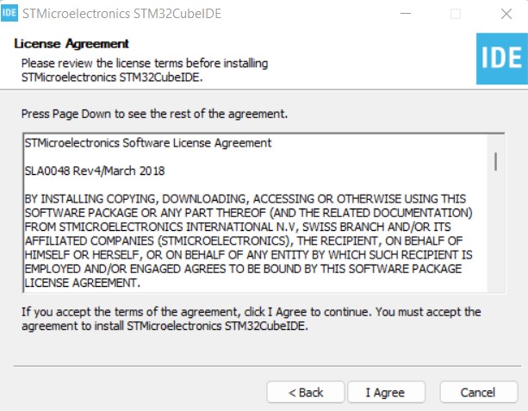Screen dimensions: 528x411
Task: Click inside the 'BY INSTALLING COPYING' paragraph
Action: click(x=250, y=226)
